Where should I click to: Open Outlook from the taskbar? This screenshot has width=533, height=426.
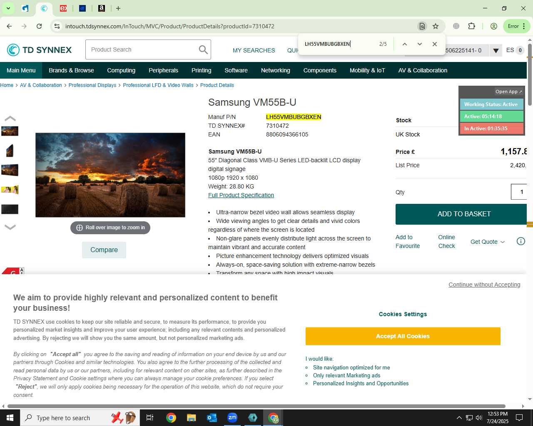coord(212,418)
